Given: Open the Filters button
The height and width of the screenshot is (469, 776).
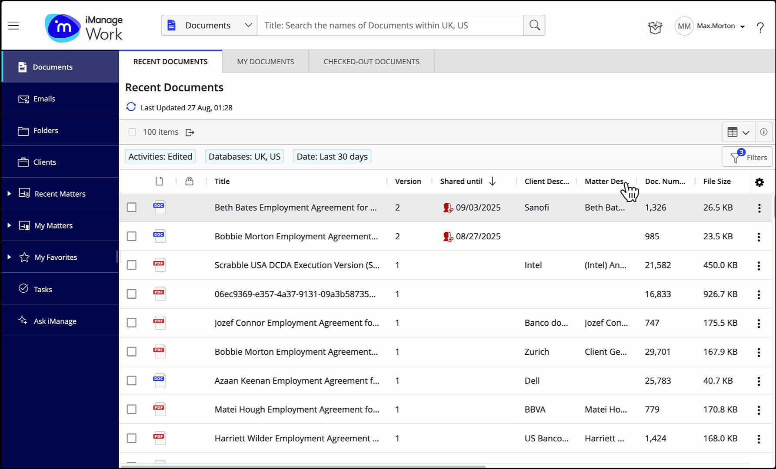Looking at the screenshot, I should 748,157.
